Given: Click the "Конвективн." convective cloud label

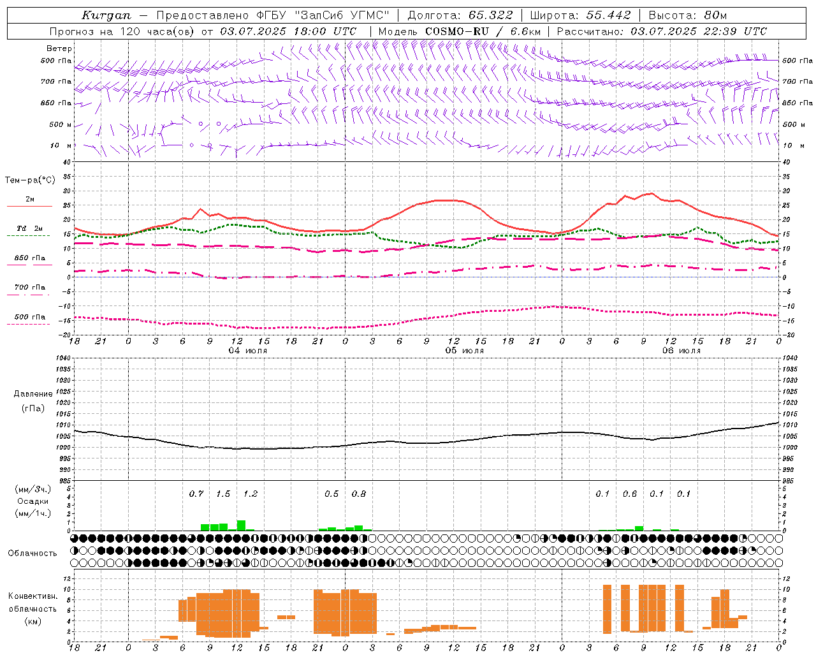Looking at the screenshot, I should [x=33, y=596].
